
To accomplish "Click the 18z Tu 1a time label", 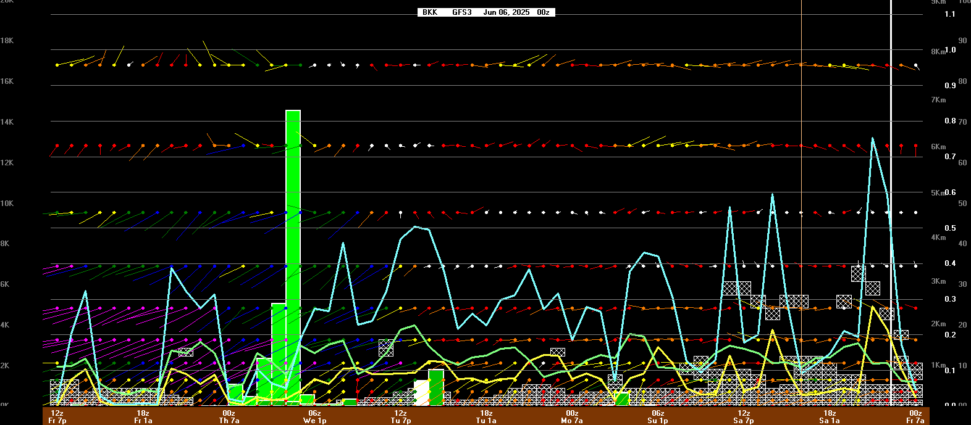I will 487,417.
